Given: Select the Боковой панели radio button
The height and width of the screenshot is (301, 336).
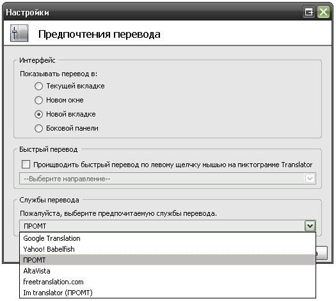Looking at the screenshot, I should tap(39, 129).
